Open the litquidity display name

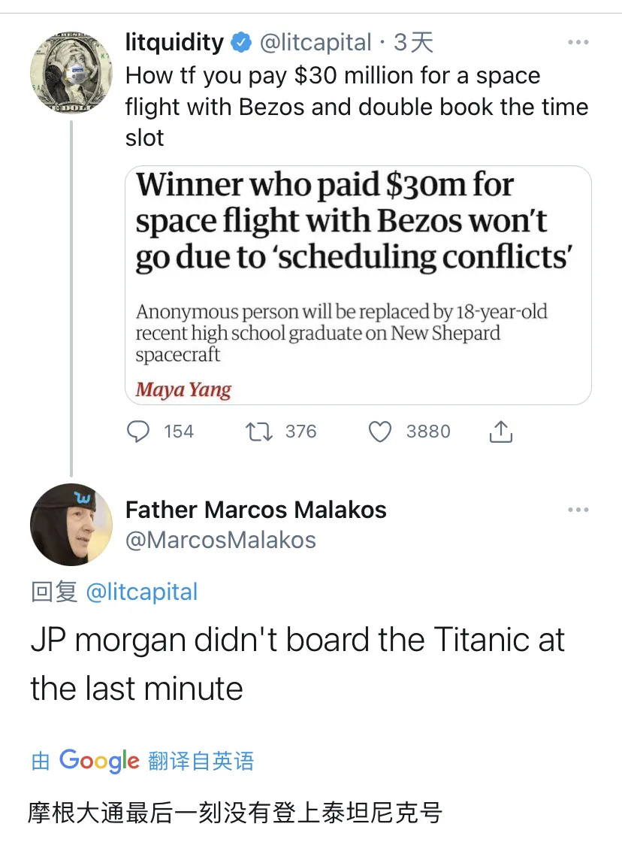174,43
